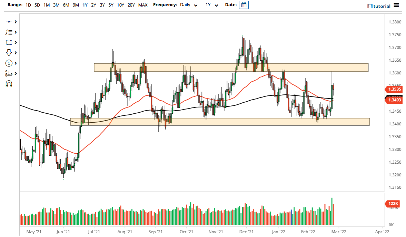Set range to 5D
Viewport: 406px width, 237px height.
(x=37, y=5)
